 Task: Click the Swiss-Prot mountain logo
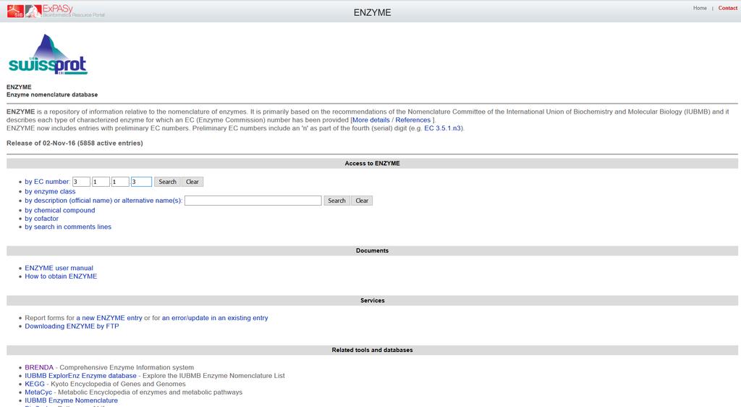click(48, 54)
